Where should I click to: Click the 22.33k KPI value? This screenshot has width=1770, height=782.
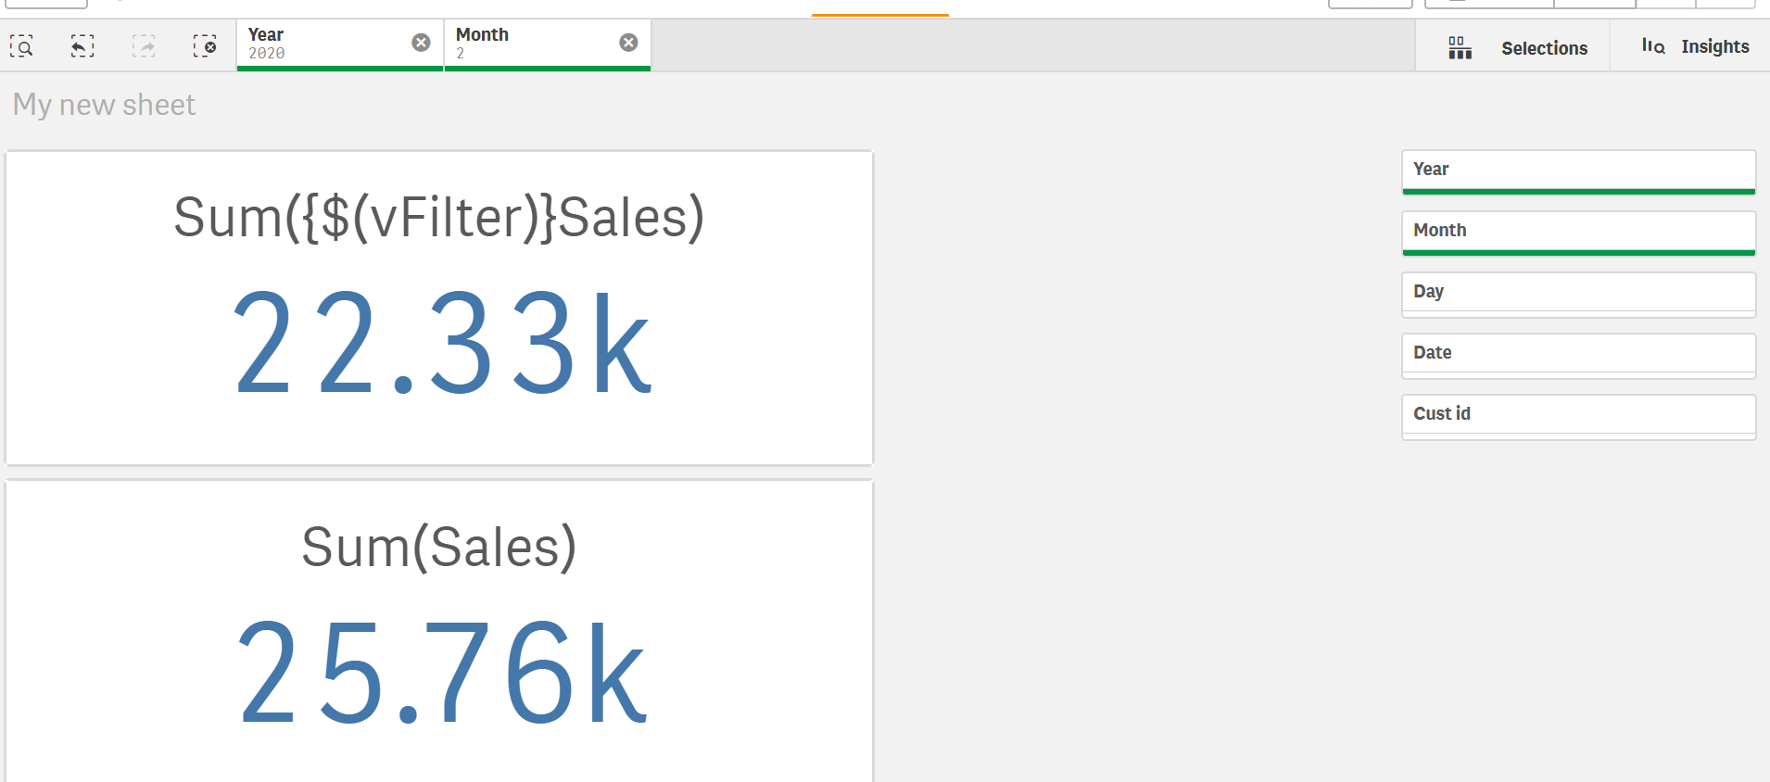click(442, 345)
